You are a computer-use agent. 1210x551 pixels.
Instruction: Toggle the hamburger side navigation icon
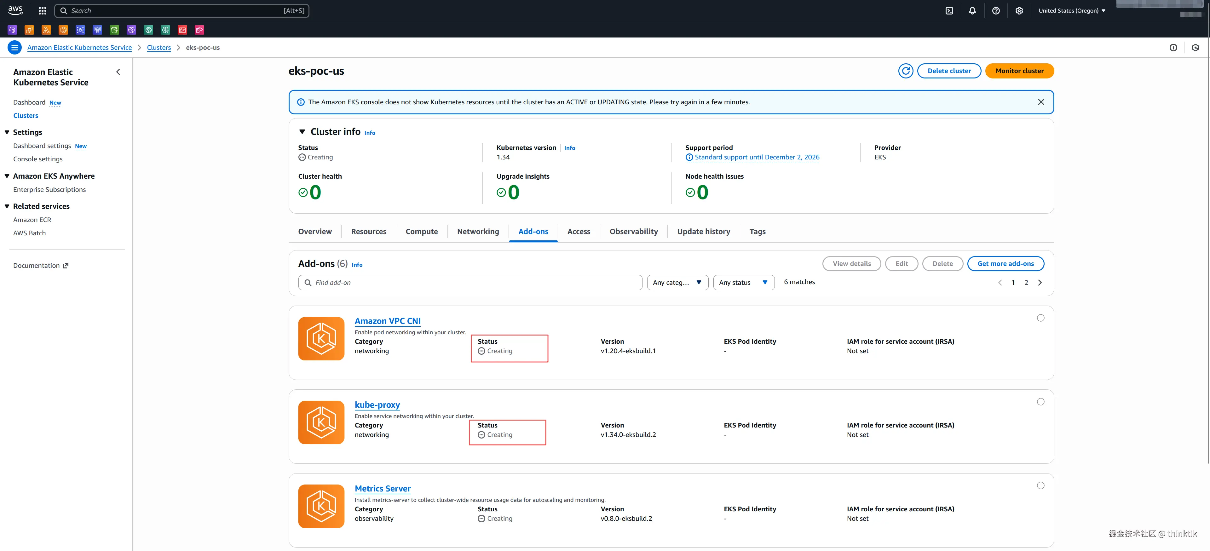click(14, 48)
